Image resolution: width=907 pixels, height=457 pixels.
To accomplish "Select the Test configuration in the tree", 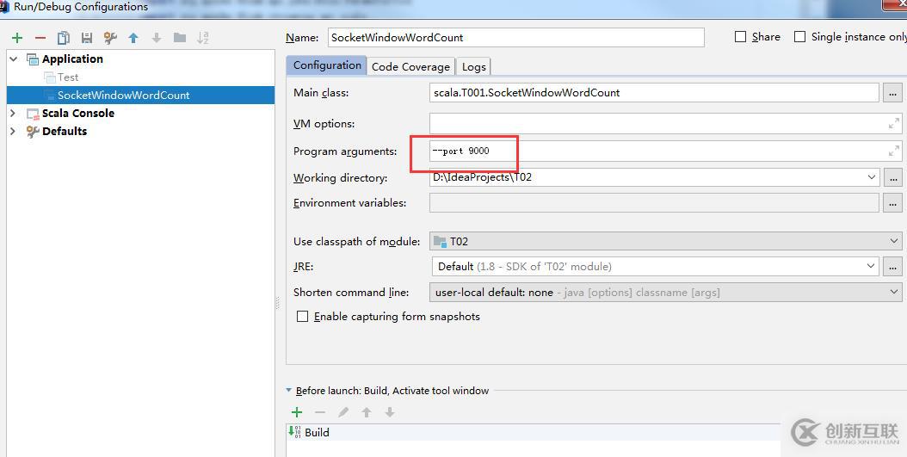I will click(68, 77).
